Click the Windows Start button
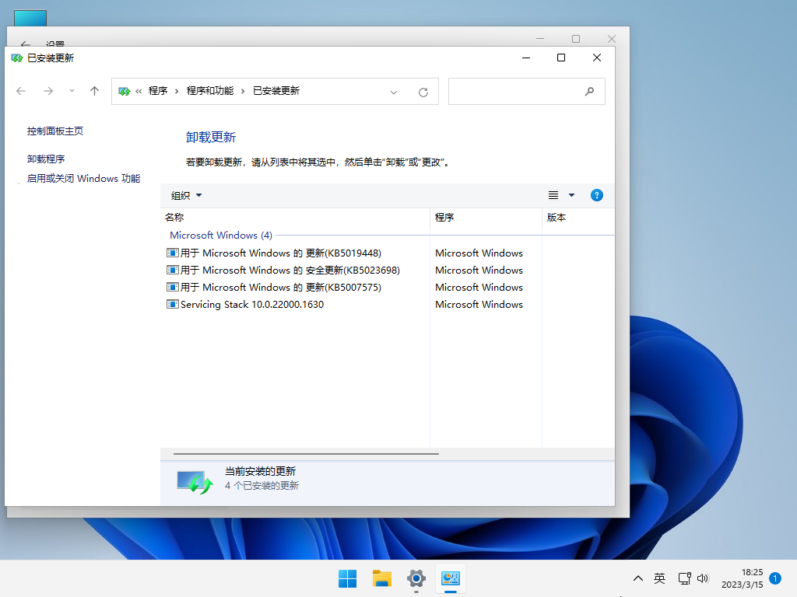Screen dimensions: 797x597 point(347,578)
